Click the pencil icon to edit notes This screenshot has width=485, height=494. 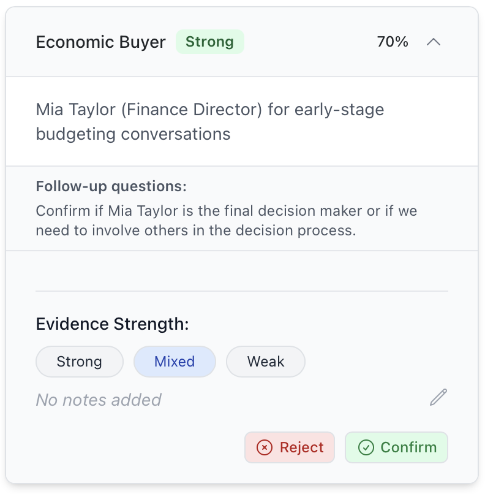[438, 398]
